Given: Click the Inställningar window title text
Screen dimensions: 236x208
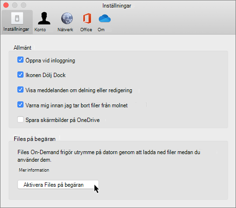Looking at the screenshot, I should [117, 6].
